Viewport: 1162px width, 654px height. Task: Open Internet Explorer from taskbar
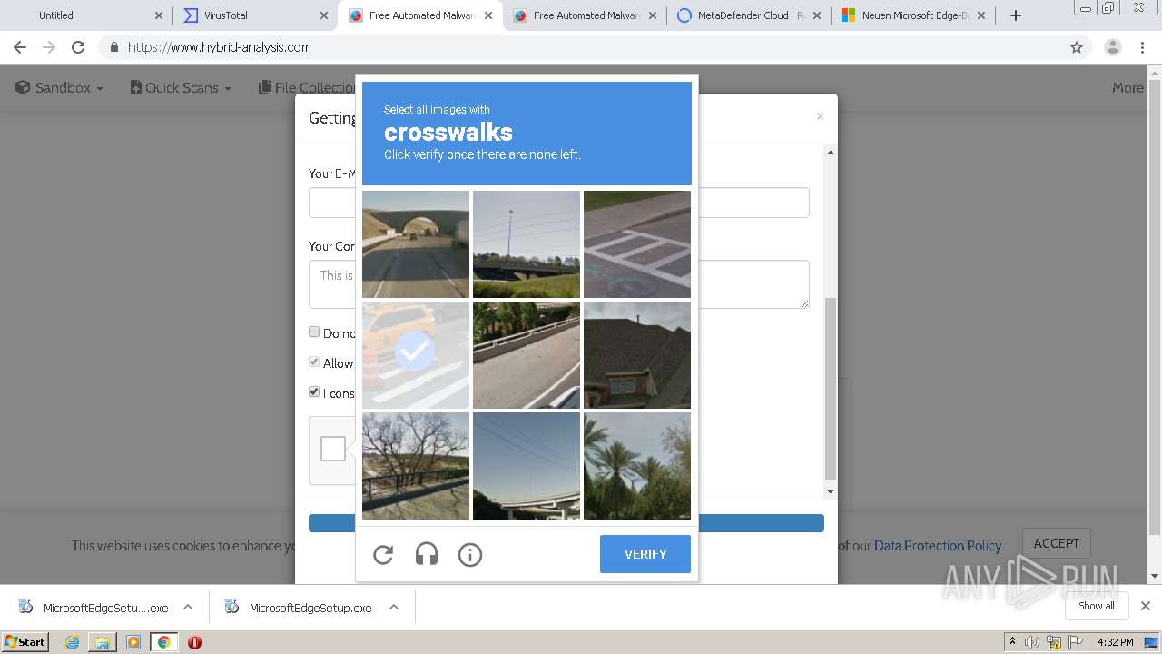tap(72, 642)
